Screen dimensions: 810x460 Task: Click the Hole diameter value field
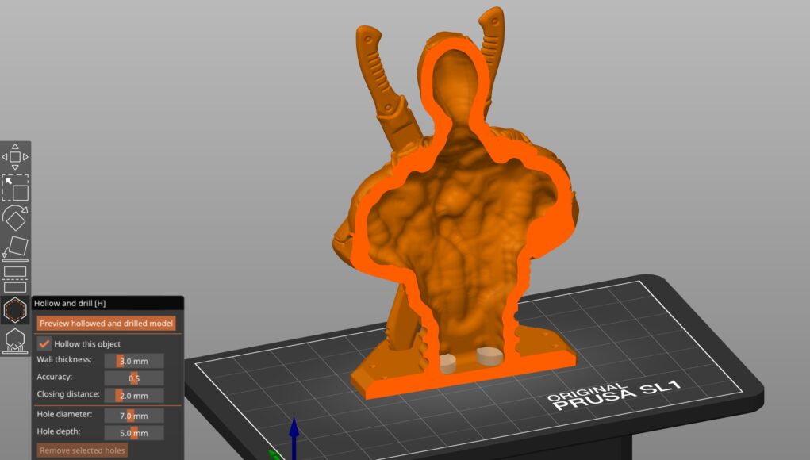(x=134, y=416)
